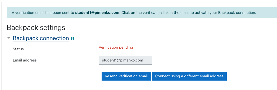277x90 pixels.
Task: Collapse the Backpack connection section triangle
Action: pos(9,38)
